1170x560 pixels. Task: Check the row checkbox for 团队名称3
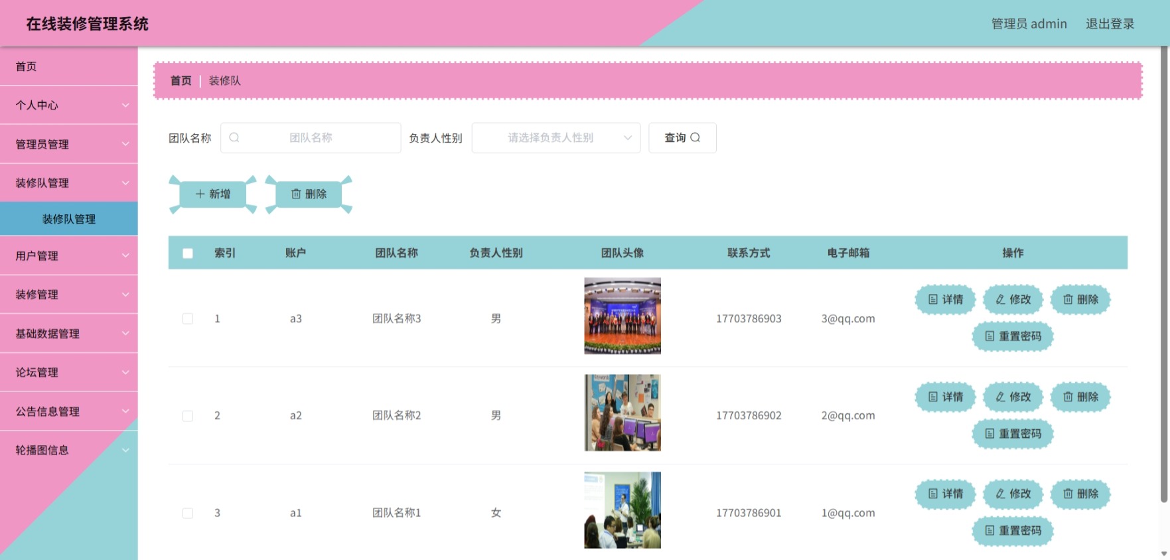(x=188, y=318)
